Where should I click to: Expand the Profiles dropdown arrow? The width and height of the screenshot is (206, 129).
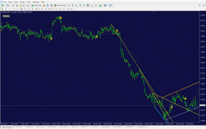[10, 5]
